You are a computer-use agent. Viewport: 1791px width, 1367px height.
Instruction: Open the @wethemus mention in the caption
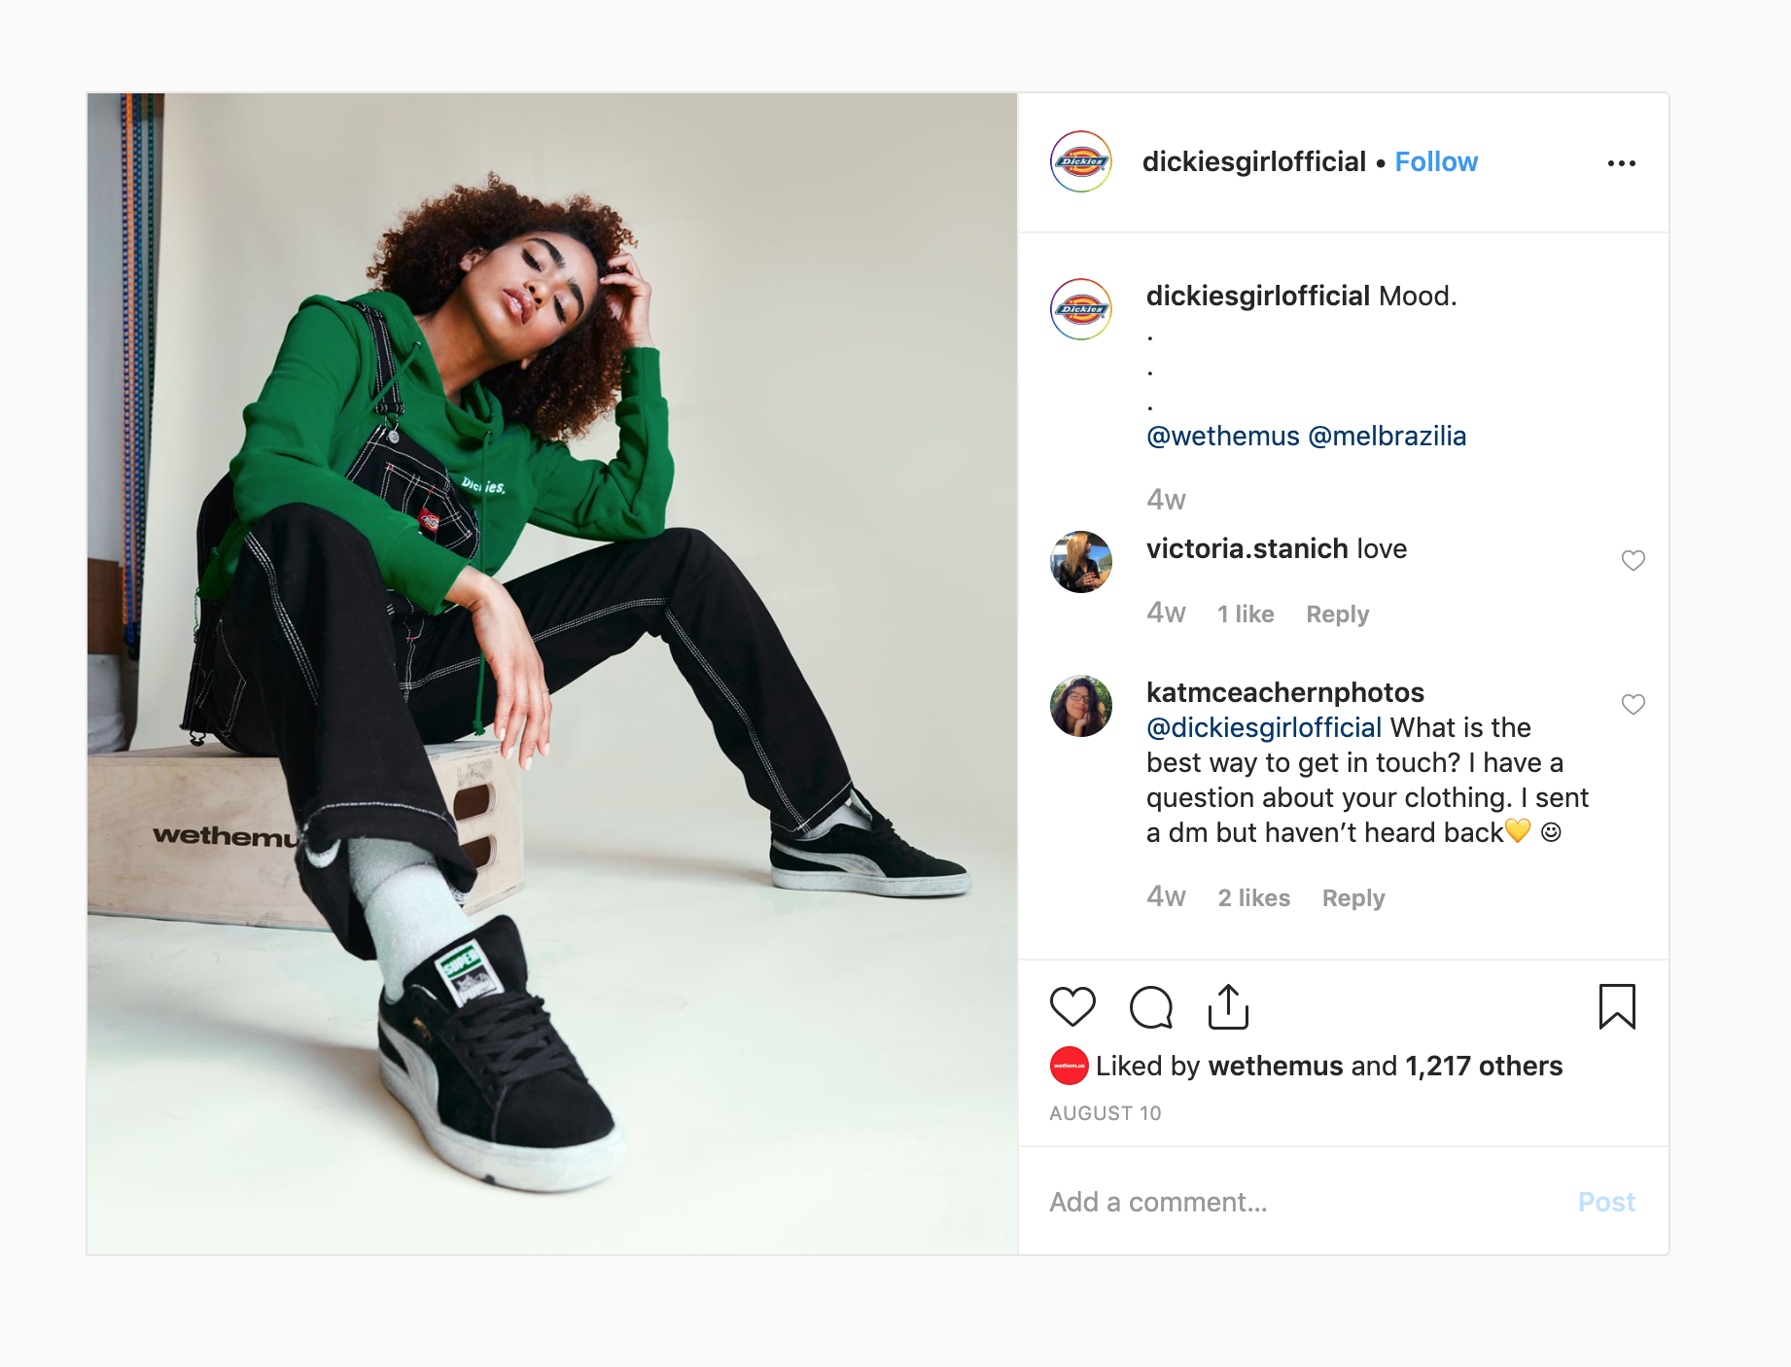1223,436
